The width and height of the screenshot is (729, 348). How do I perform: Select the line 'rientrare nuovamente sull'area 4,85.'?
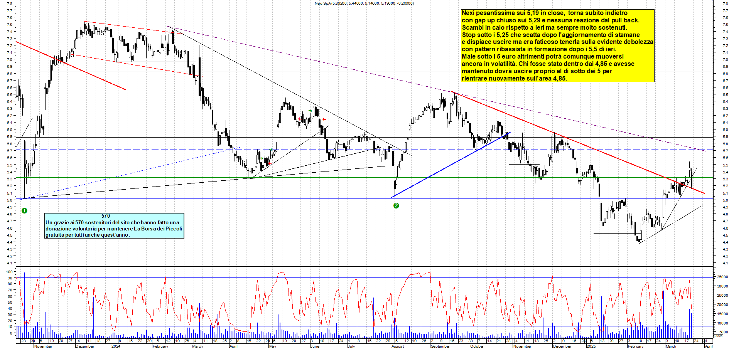coord(514,78)
